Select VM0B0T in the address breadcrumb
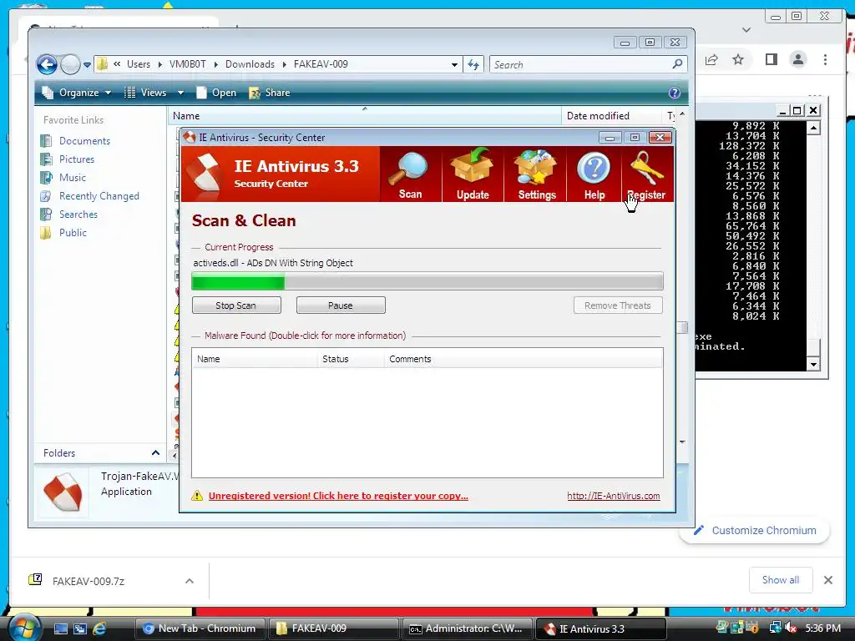The image size is (855, 641). point(188,64)
